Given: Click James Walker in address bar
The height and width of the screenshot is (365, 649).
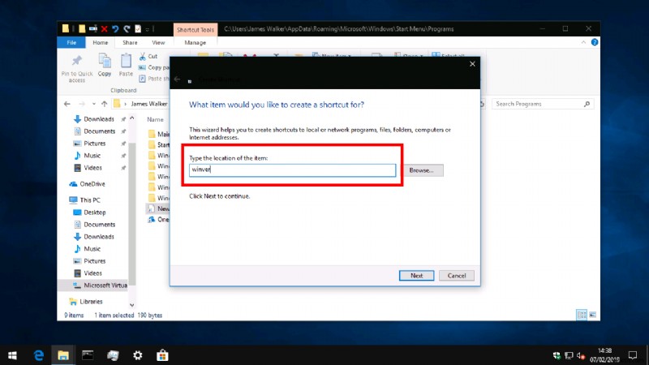Looking at the screenshot, I should click(149, 104).
